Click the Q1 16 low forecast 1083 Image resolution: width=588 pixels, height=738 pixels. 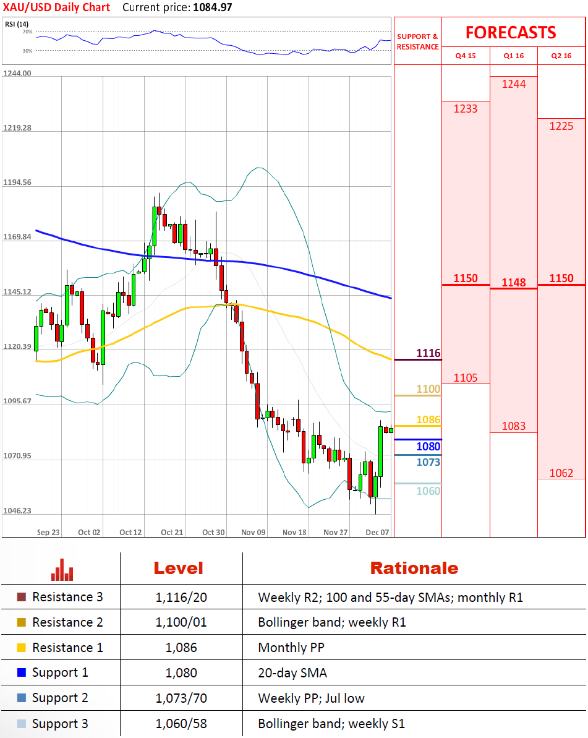point(514,426)
